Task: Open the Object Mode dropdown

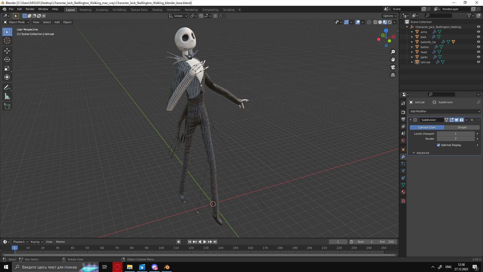Action: [16, 22]
